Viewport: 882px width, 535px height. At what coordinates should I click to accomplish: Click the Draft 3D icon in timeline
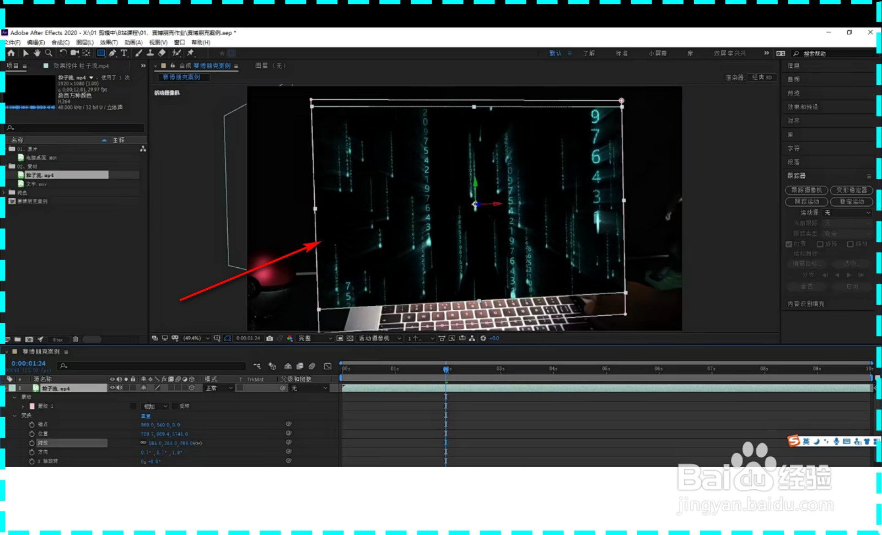tap(272, 366)
